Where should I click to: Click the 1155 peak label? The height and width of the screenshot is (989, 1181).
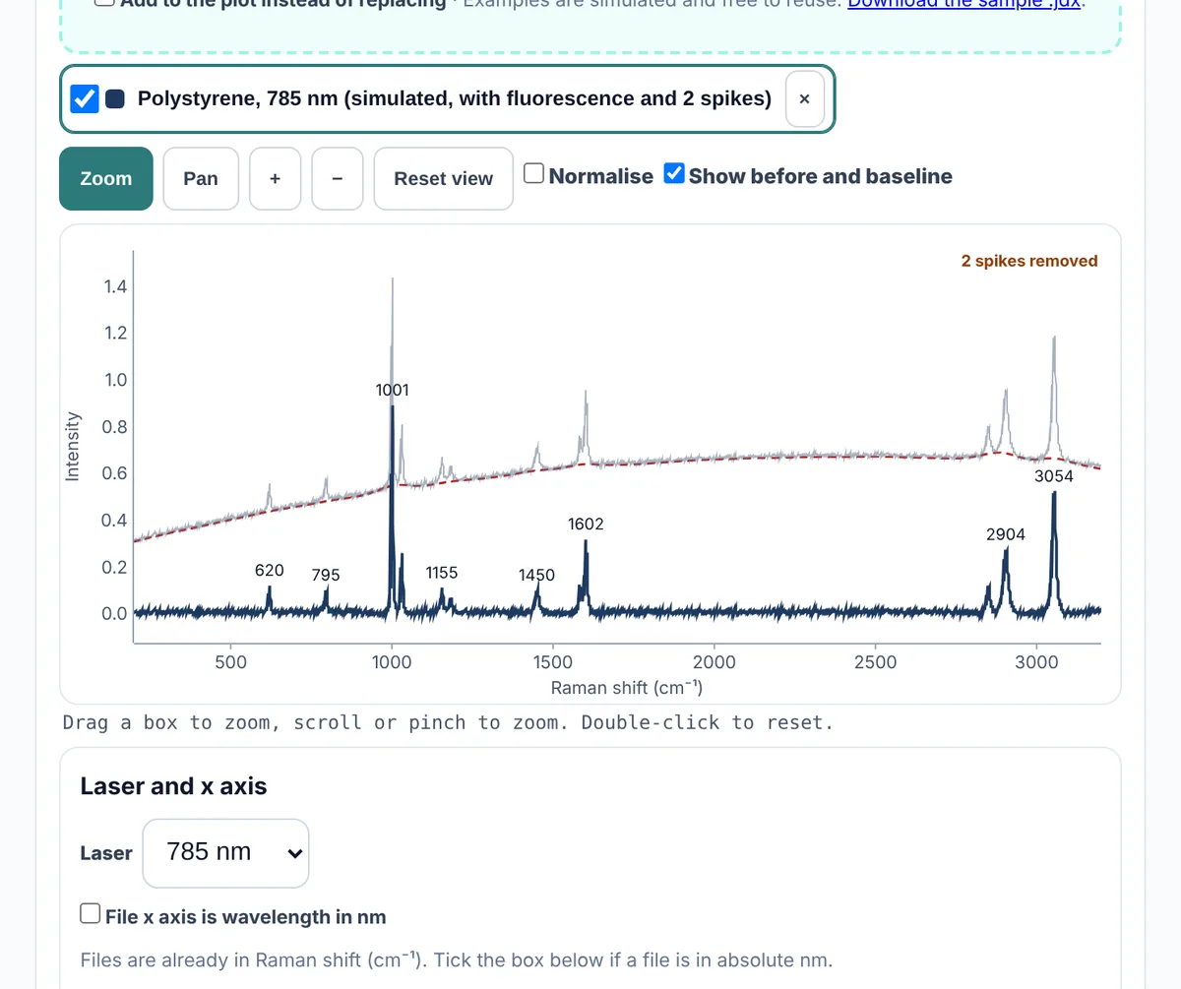(x=441, y=573)
